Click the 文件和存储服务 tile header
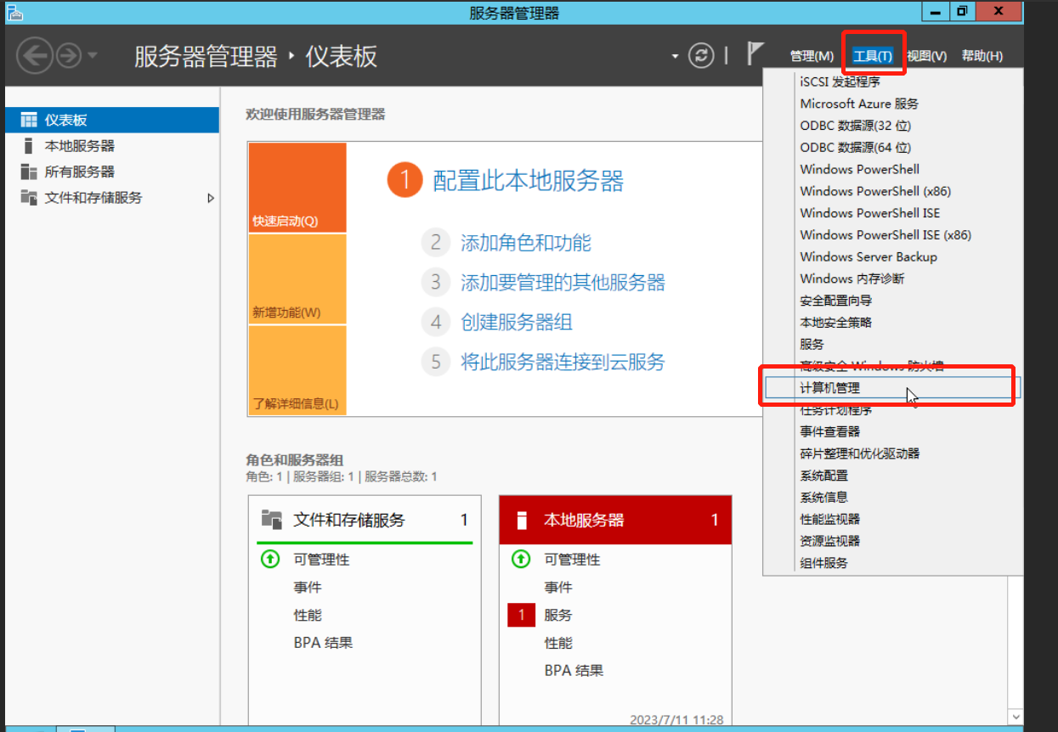Image resolution: width=1058 pixels, height=732 pixels. (365, 520)
